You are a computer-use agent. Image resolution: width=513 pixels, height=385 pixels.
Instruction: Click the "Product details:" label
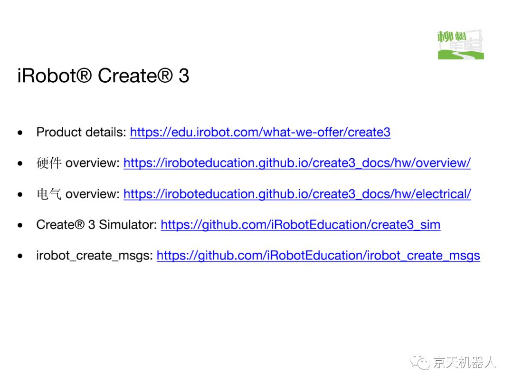[81, 132]
